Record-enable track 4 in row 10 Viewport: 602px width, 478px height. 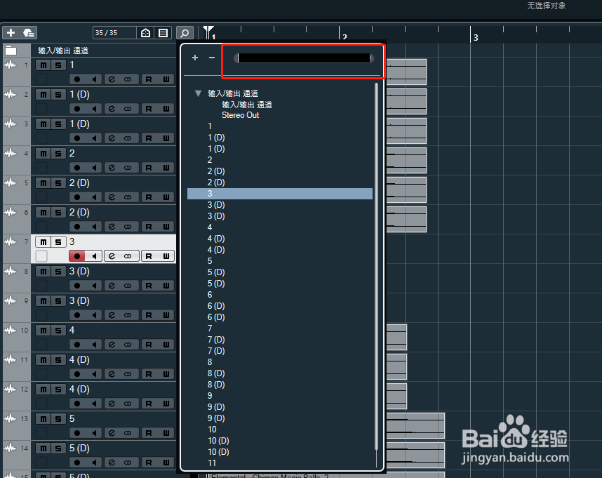click(x=77, y=345)
